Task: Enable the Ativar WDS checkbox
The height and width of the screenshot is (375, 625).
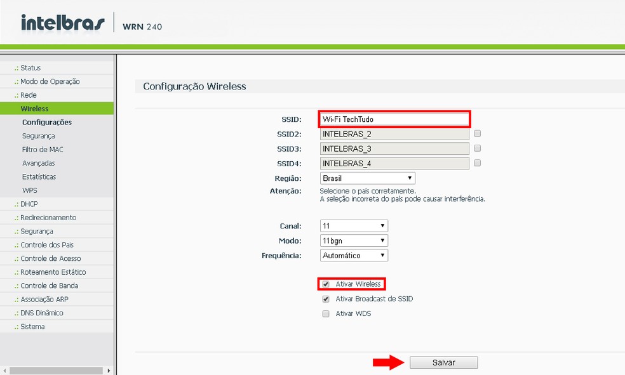Action: [x=326, y=313]
